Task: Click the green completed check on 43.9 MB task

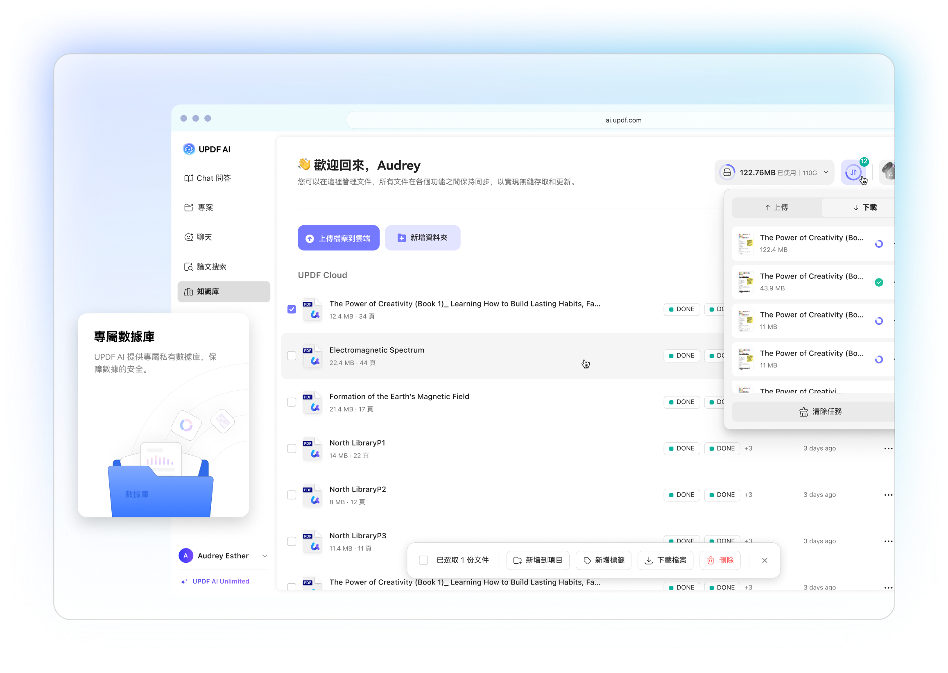Action: pyautogui.click(x=879, y=283)
